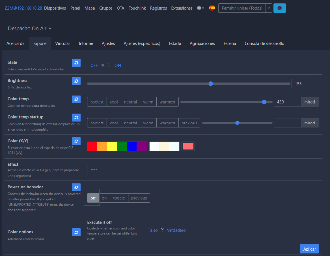Refresh the Brightness value
Screen dimensions: 330x256
(x=76, y=81)
